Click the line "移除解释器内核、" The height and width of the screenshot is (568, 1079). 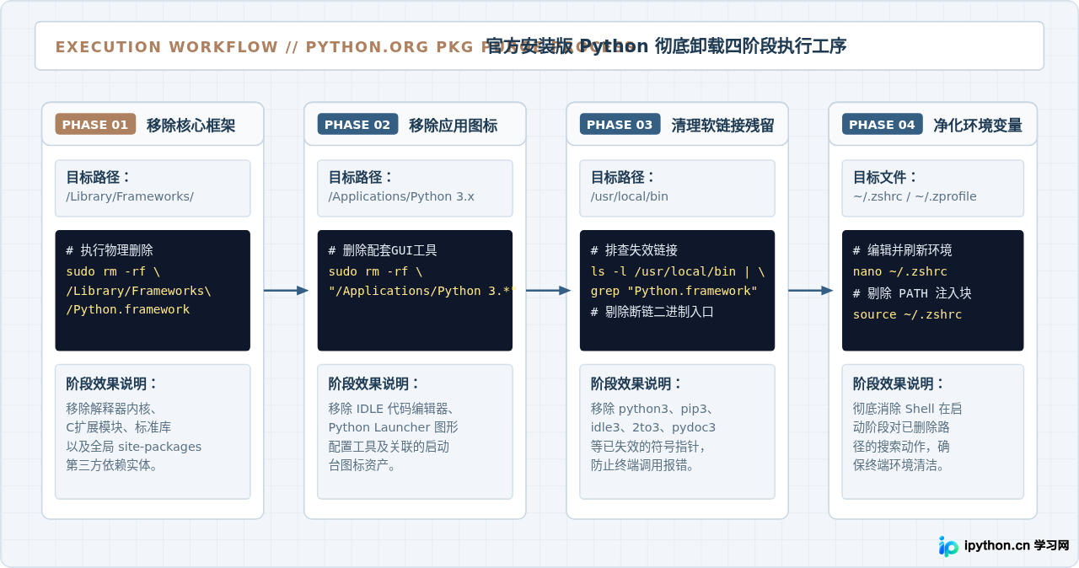(112, 409)
